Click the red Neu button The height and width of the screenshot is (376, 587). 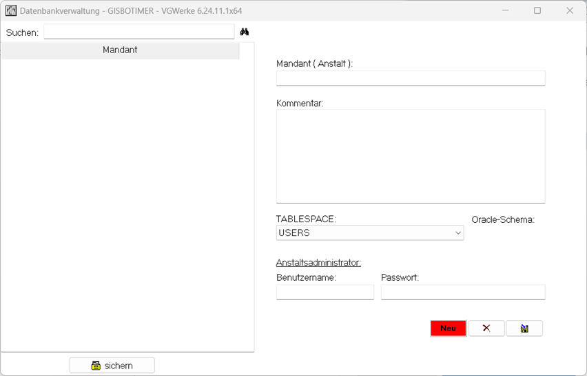pyautogui.click(x=448, y=328)
